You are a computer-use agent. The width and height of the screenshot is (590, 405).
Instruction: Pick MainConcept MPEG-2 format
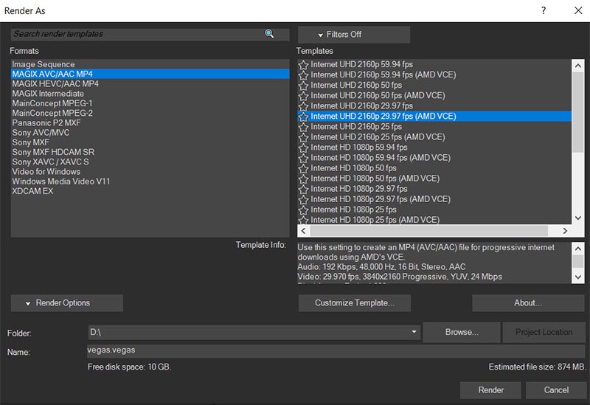tap(150, 114)
